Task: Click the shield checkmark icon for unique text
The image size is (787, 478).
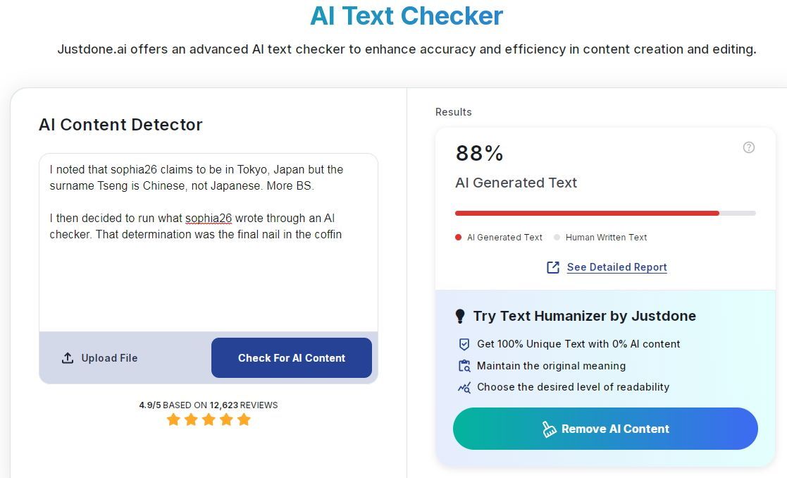Action: click(x=464, y=344)
